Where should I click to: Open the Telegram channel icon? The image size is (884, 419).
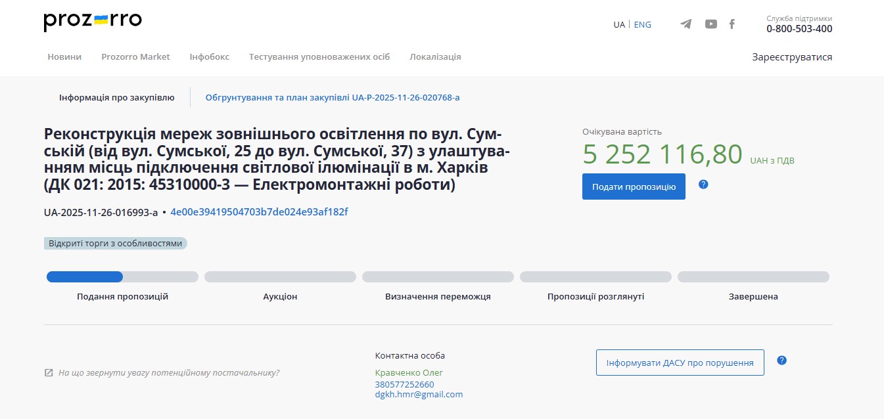(x=686, y=24)
